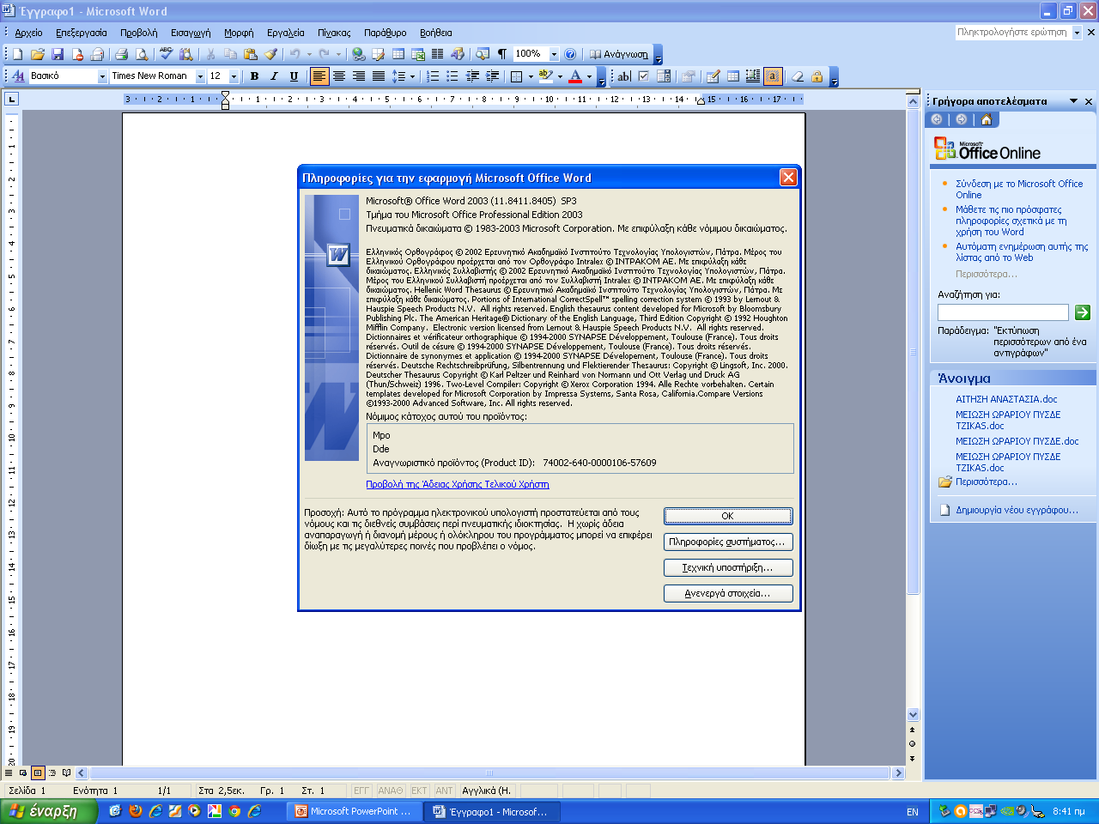Expand the highlight color dropdown arrow
Image resolution: width=1099 pixels, height=824 pixels.
[x=560, y=76]
